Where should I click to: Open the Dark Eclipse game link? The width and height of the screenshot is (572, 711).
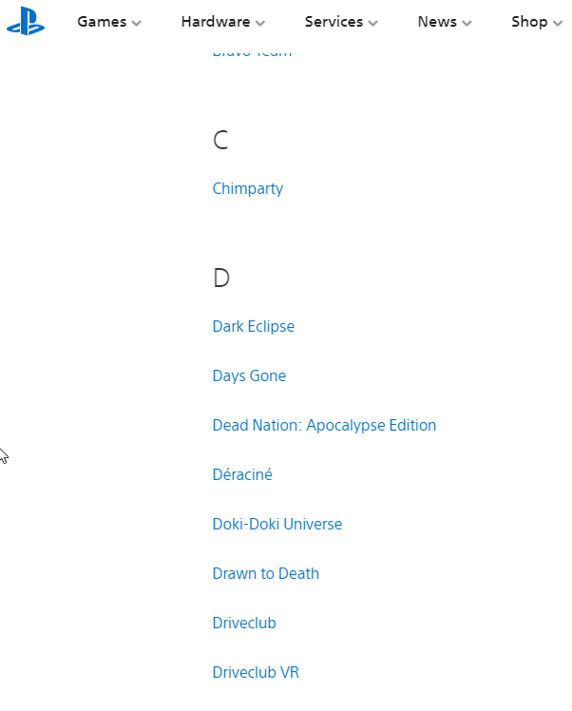(x=254, y=326)
